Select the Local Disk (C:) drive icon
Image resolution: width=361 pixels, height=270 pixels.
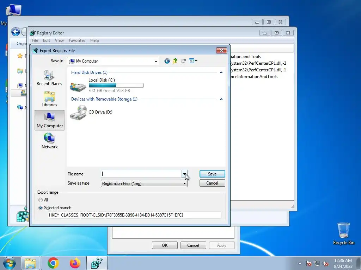78,87
